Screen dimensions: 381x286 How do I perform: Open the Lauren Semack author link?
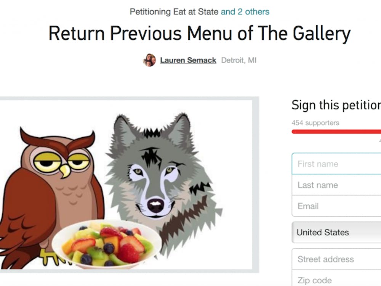coord(188,60)
